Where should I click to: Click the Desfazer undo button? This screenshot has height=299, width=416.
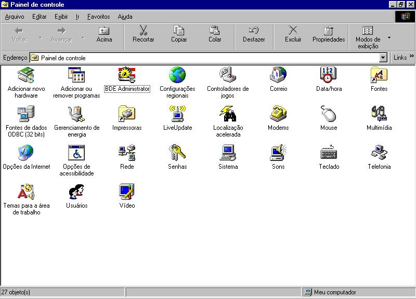point(254,35)
